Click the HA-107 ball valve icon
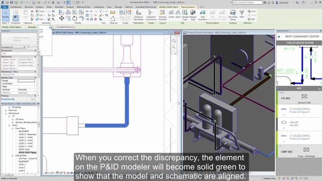Screen dimensions: 323x181 pyautogui.click(x=284, y=122)
